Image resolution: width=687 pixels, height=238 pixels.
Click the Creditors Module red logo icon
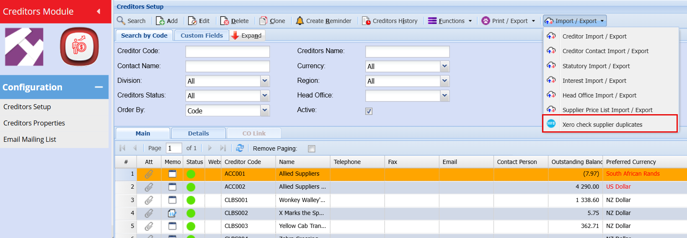coord(80,47)
